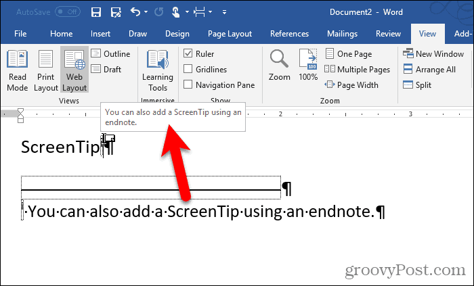The image size is (474, 286).
Task: Go to the Page Layout tab
Action: click(x=230, y=34)
